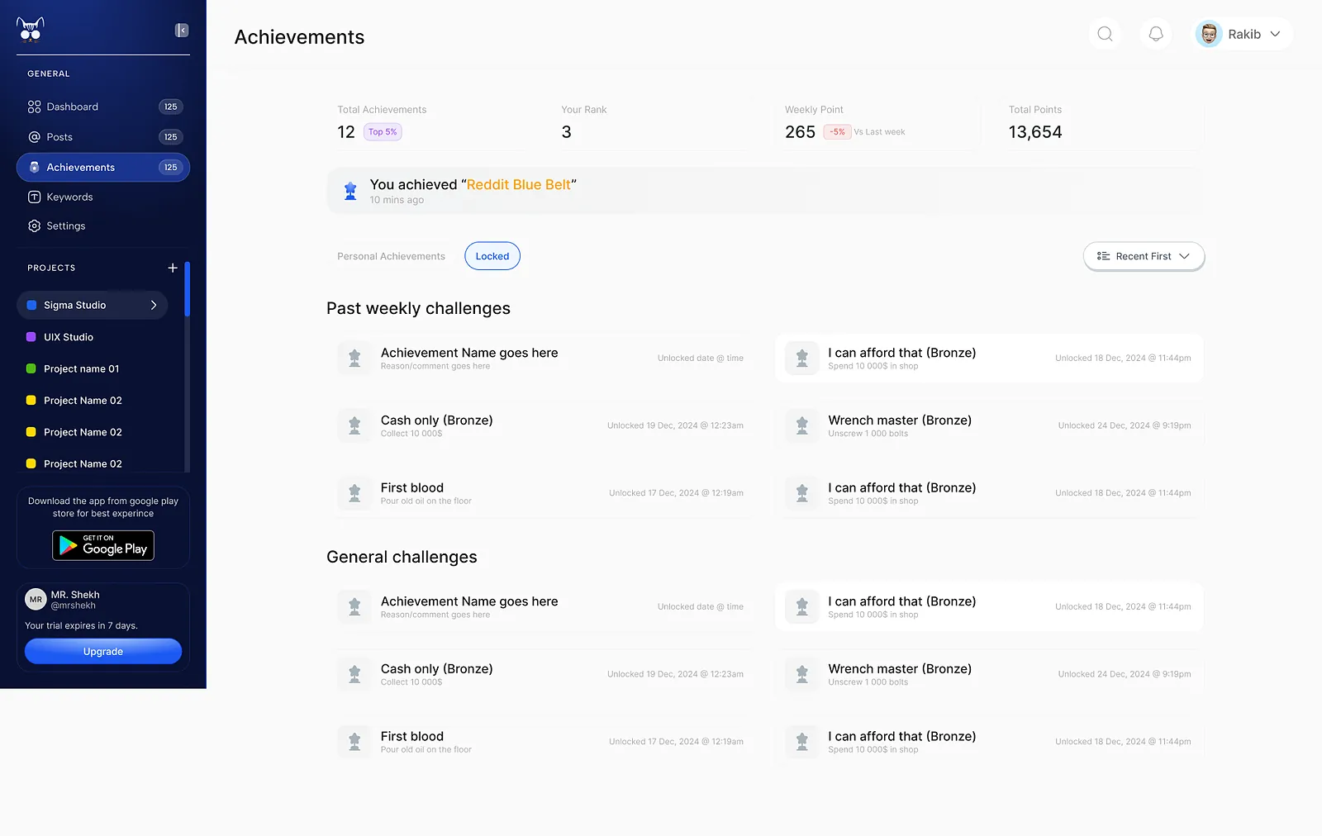Open Sigma Studio project

(x=92, y=305)
